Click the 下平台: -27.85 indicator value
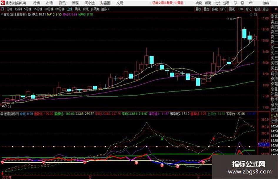The width and height of the screenshot is (278, 179). 235,114
